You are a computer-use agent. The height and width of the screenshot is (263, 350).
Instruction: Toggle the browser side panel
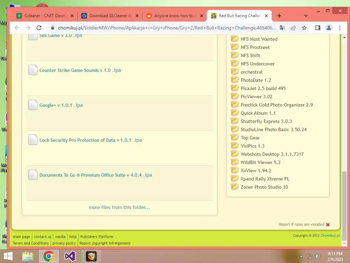coord(318,28)
